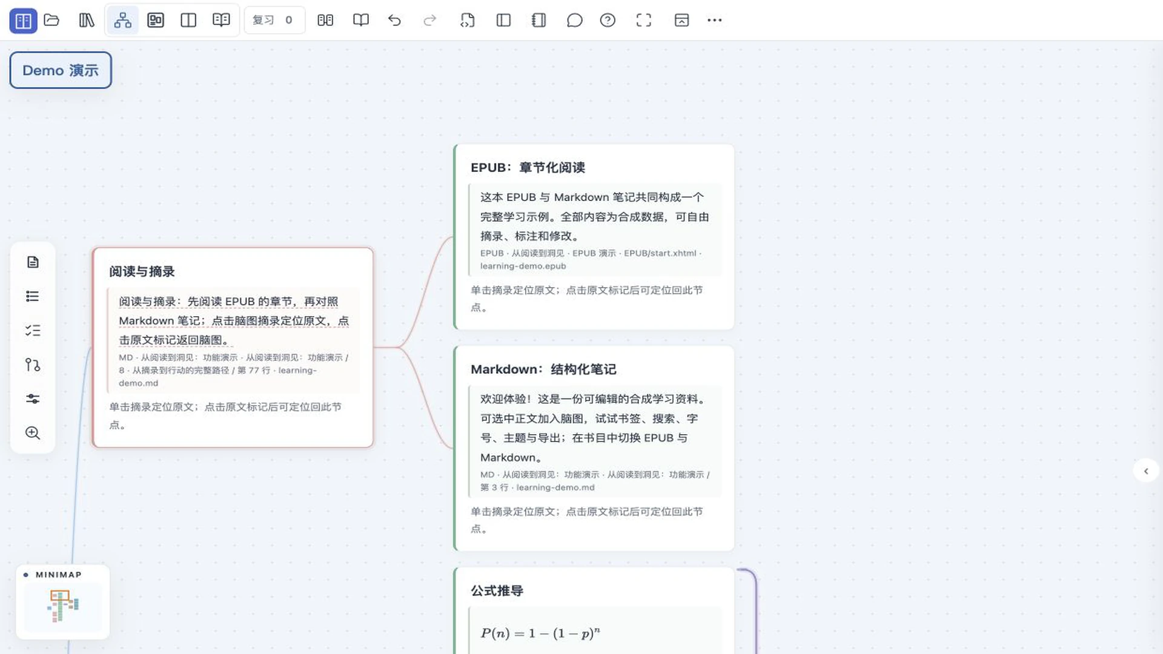Click the two-page layout icon
Screen dimensions: 1163x654
pos(325,21)
